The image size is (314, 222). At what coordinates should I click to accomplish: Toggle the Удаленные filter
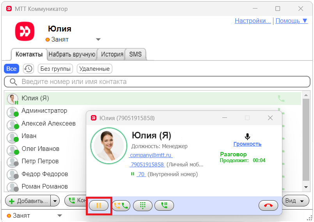click(94, 69)
